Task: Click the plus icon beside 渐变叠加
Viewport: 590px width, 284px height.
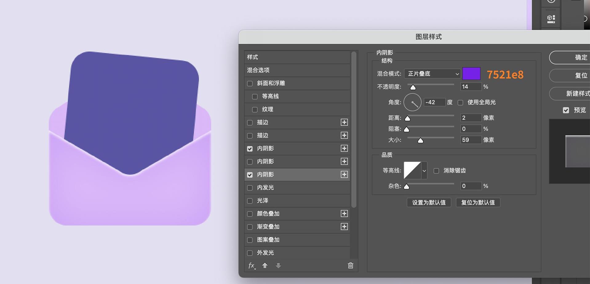Action: [344, 227]
